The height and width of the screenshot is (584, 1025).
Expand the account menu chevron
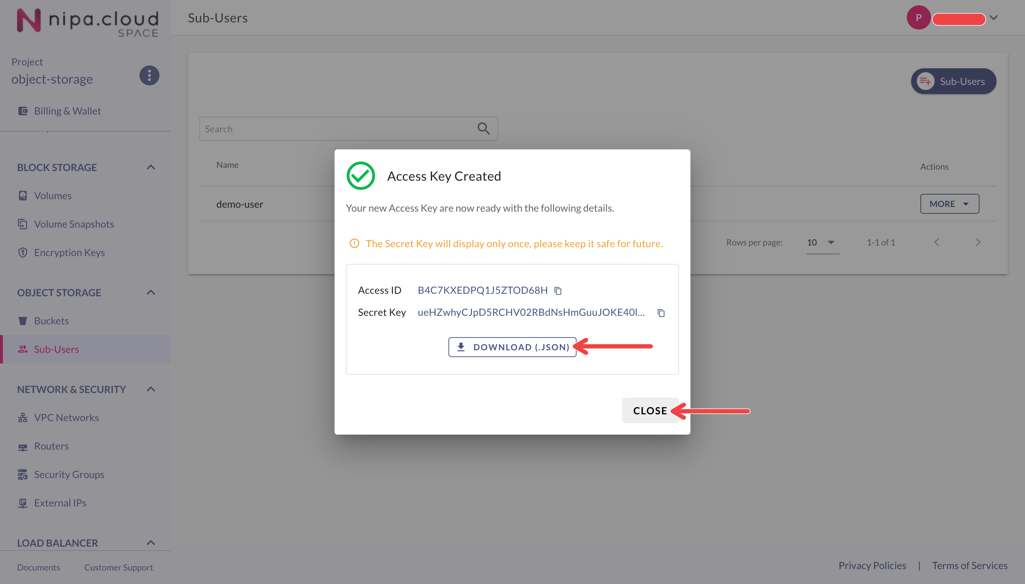click(994, 18)
